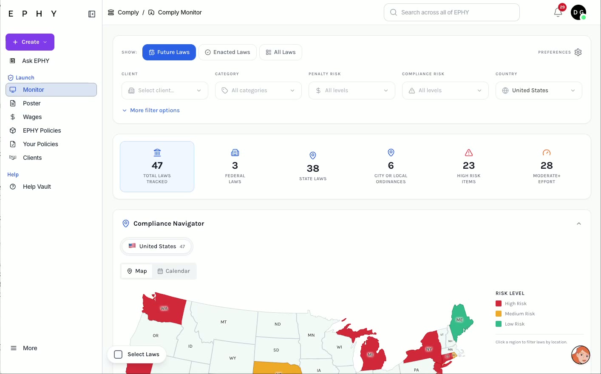Click the 38 State Laws stat
The image size is (601, 374).
pos(313,167)
